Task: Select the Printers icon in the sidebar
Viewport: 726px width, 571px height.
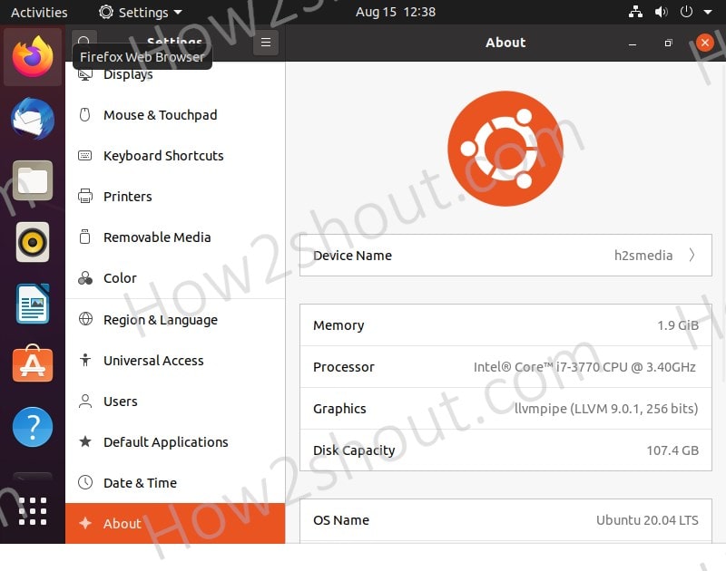Action: tap(86, 197)
